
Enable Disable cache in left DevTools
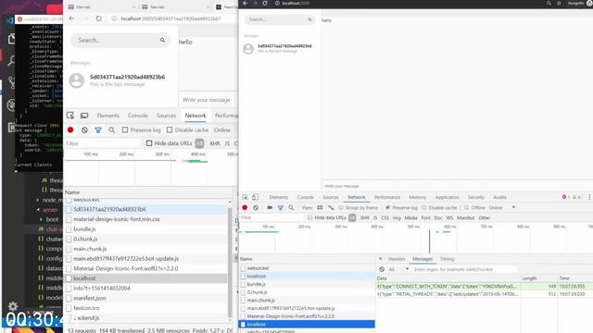[170, 129]
